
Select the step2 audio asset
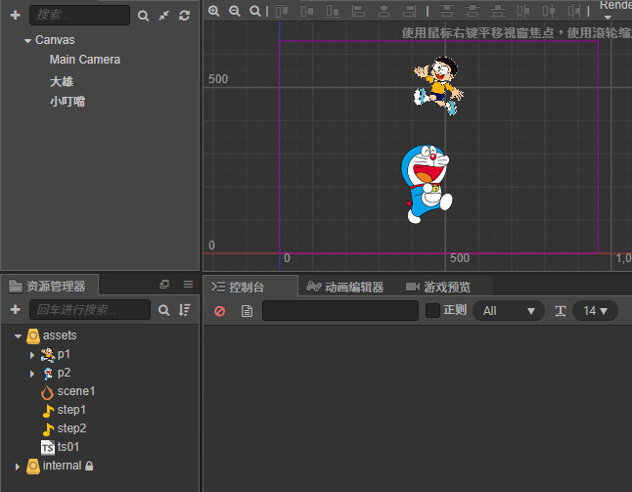[x=71, y=428]
